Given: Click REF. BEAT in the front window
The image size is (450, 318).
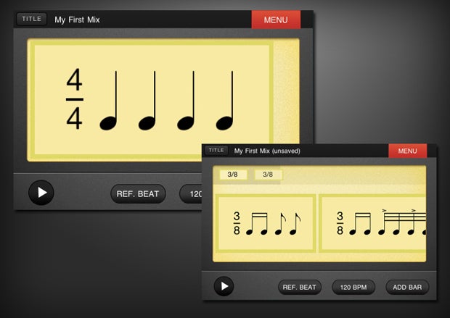Looking at the screenshot, I should click(299, 287).
